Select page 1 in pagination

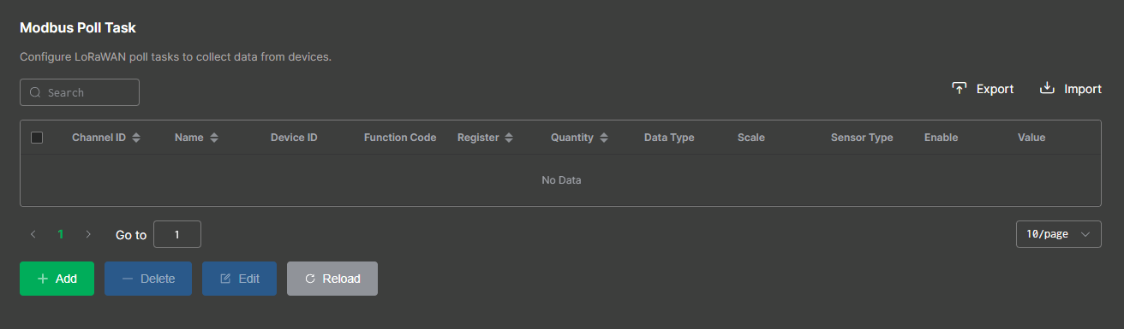[x=61, y=233]
